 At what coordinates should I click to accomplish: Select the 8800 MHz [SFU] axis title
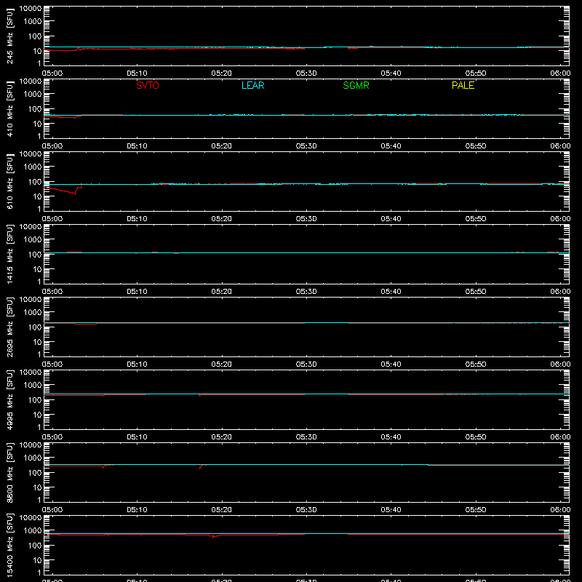click(x=9, y=472)
